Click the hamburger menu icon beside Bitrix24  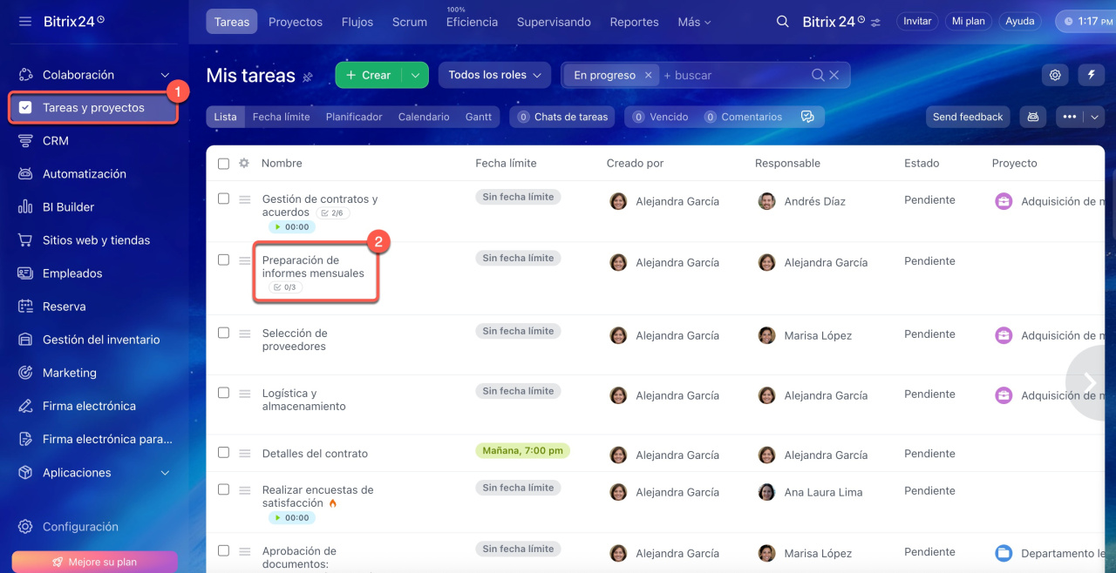[x=24, y=21]
